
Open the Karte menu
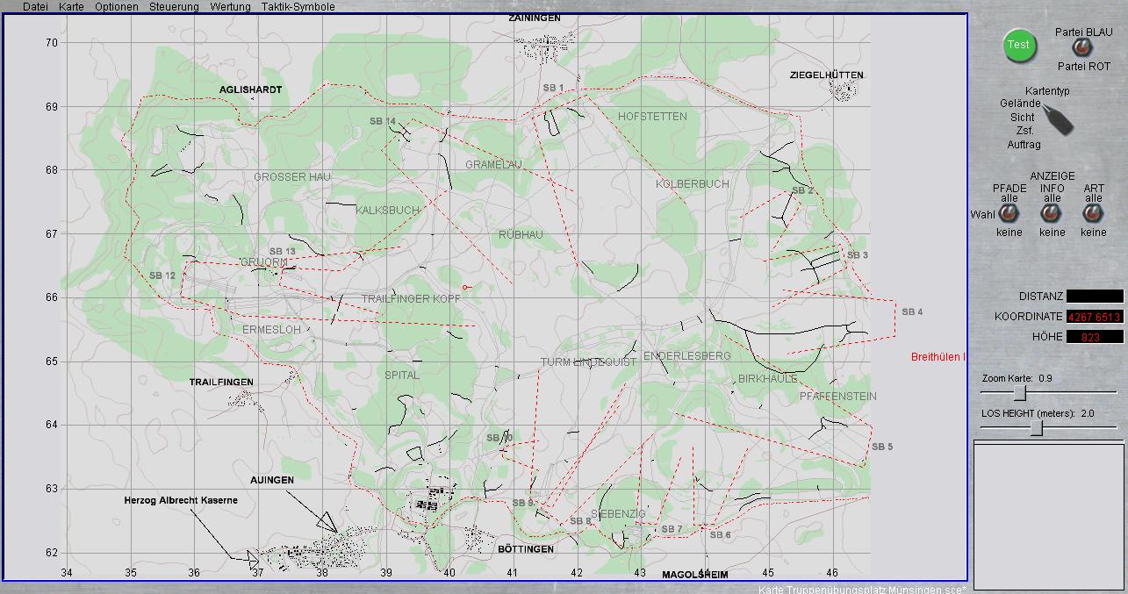[x=71, y=7]
